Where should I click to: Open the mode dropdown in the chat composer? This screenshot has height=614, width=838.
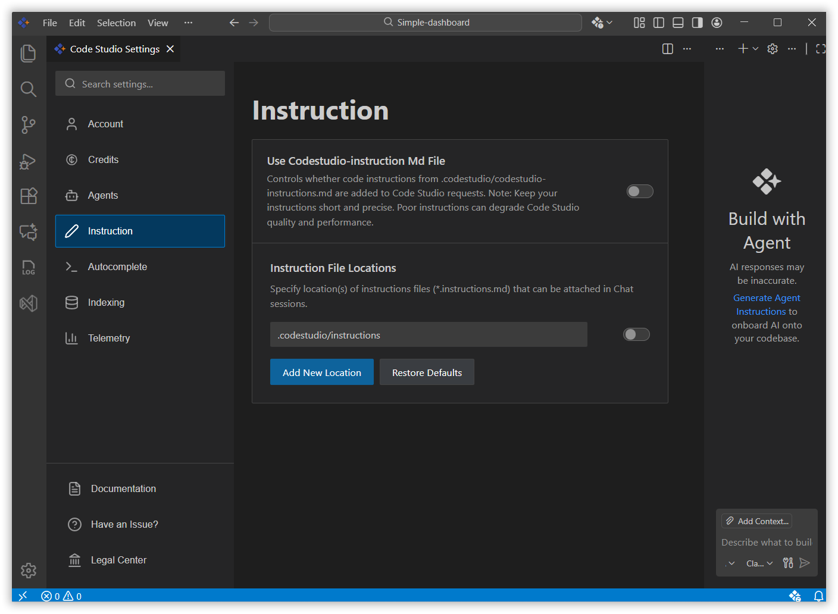730,563
